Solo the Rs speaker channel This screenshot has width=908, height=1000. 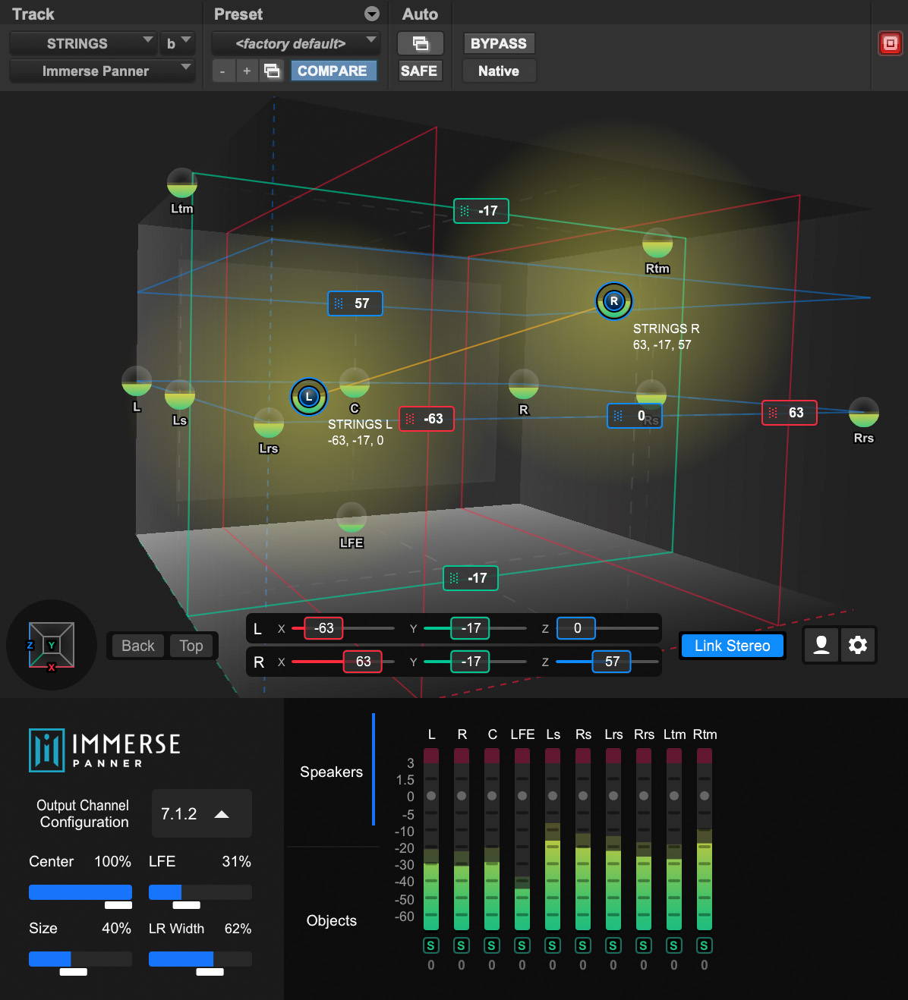[583, 945]
